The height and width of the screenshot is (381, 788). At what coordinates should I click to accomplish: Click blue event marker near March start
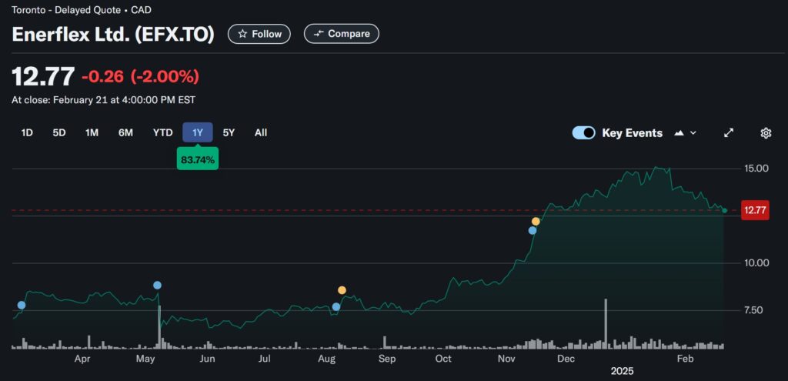coord(21,306)
